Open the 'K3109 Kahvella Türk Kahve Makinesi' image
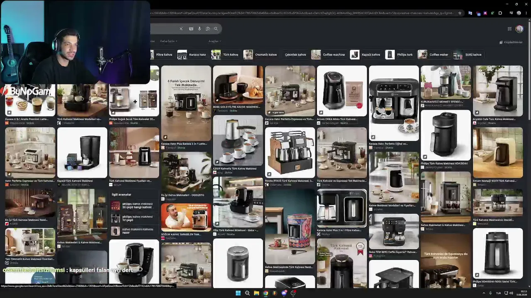 [238, 141]
